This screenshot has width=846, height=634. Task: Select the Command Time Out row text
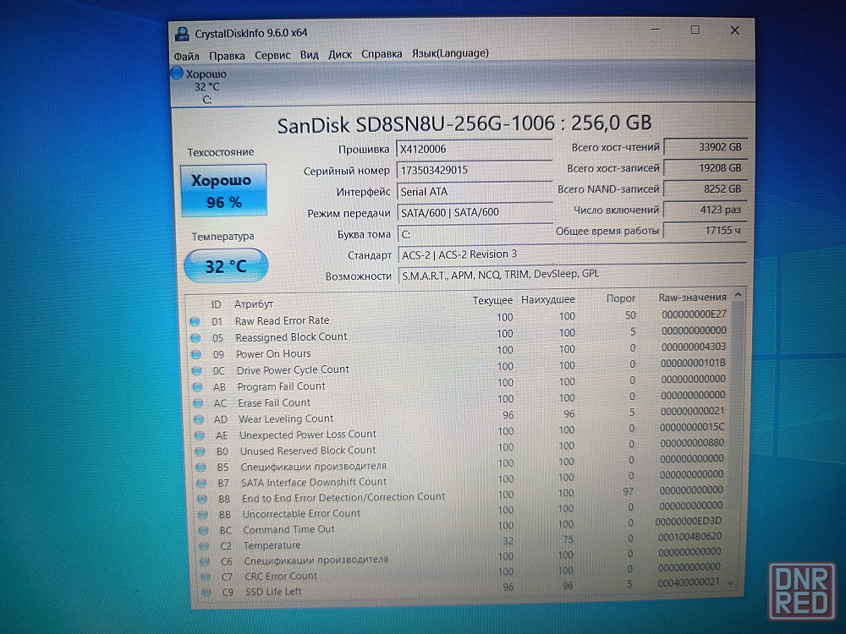point(288,529)
